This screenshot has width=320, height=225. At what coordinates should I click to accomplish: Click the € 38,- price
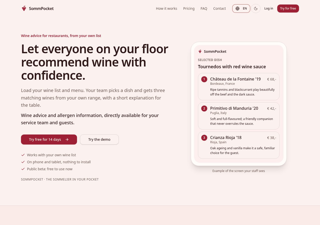click(271, 138)
